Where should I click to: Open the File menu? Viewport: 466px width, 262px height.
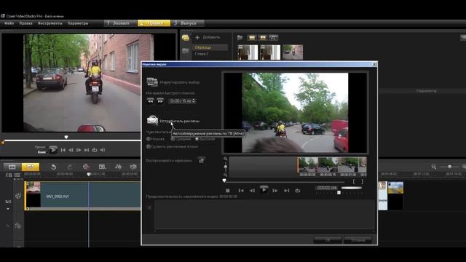coord(9,23)
